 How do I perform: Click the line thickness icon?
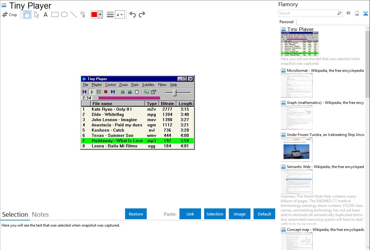tap(110, 14)
